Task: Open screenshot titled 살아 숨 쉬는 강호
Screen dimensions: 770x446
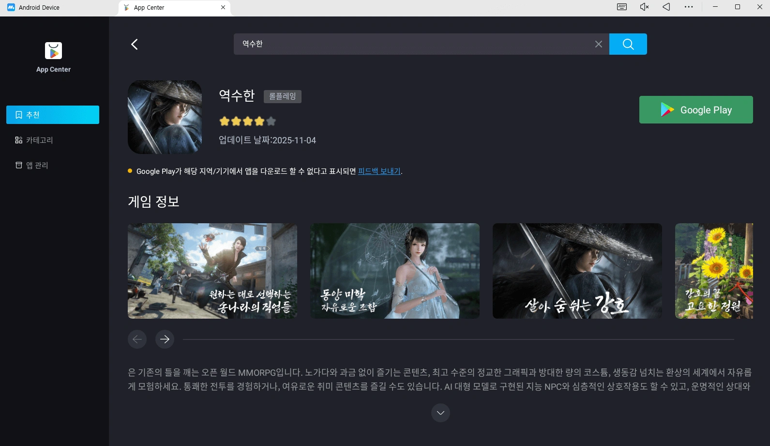Action: [x=577, y=271]
